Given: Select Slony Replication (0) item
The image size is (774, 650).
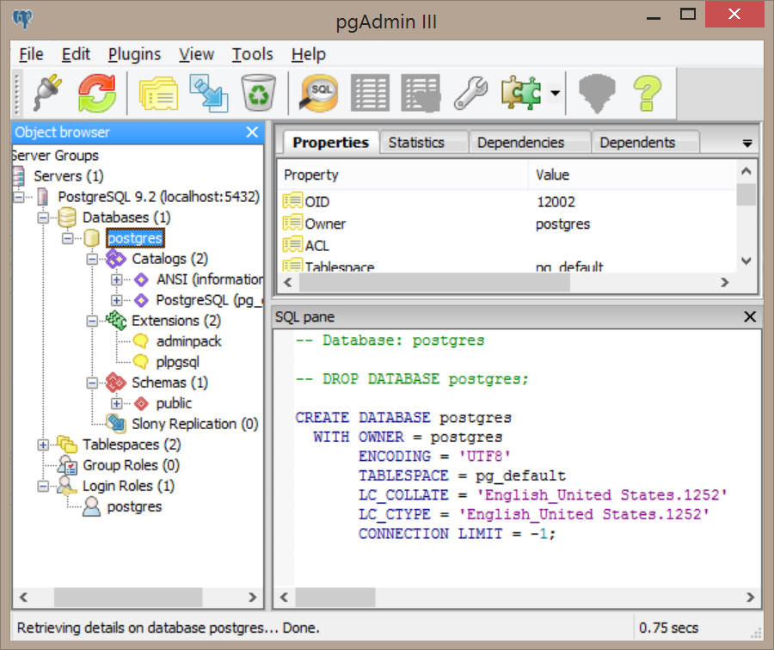Looking at the screenshot, I should point(194,424).
